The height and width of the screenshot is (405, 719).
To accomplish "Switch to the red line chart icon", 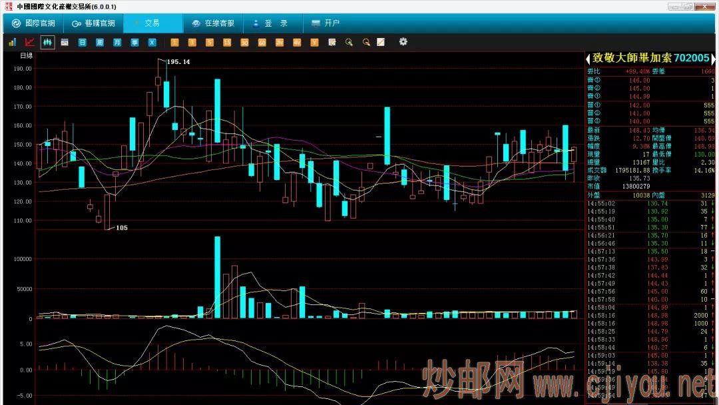I will click(x=29, y=42).
